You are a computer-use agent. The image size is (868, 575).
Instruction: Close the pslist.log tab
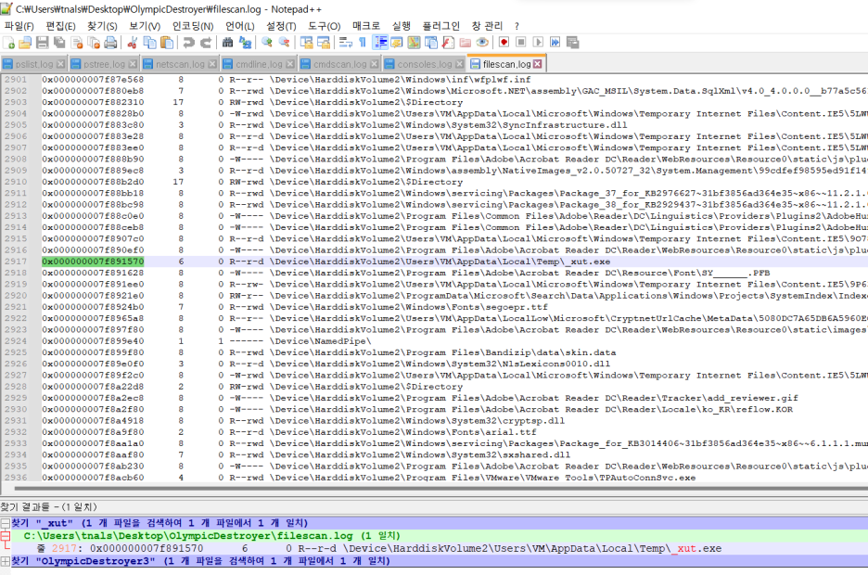coord(61,64)
